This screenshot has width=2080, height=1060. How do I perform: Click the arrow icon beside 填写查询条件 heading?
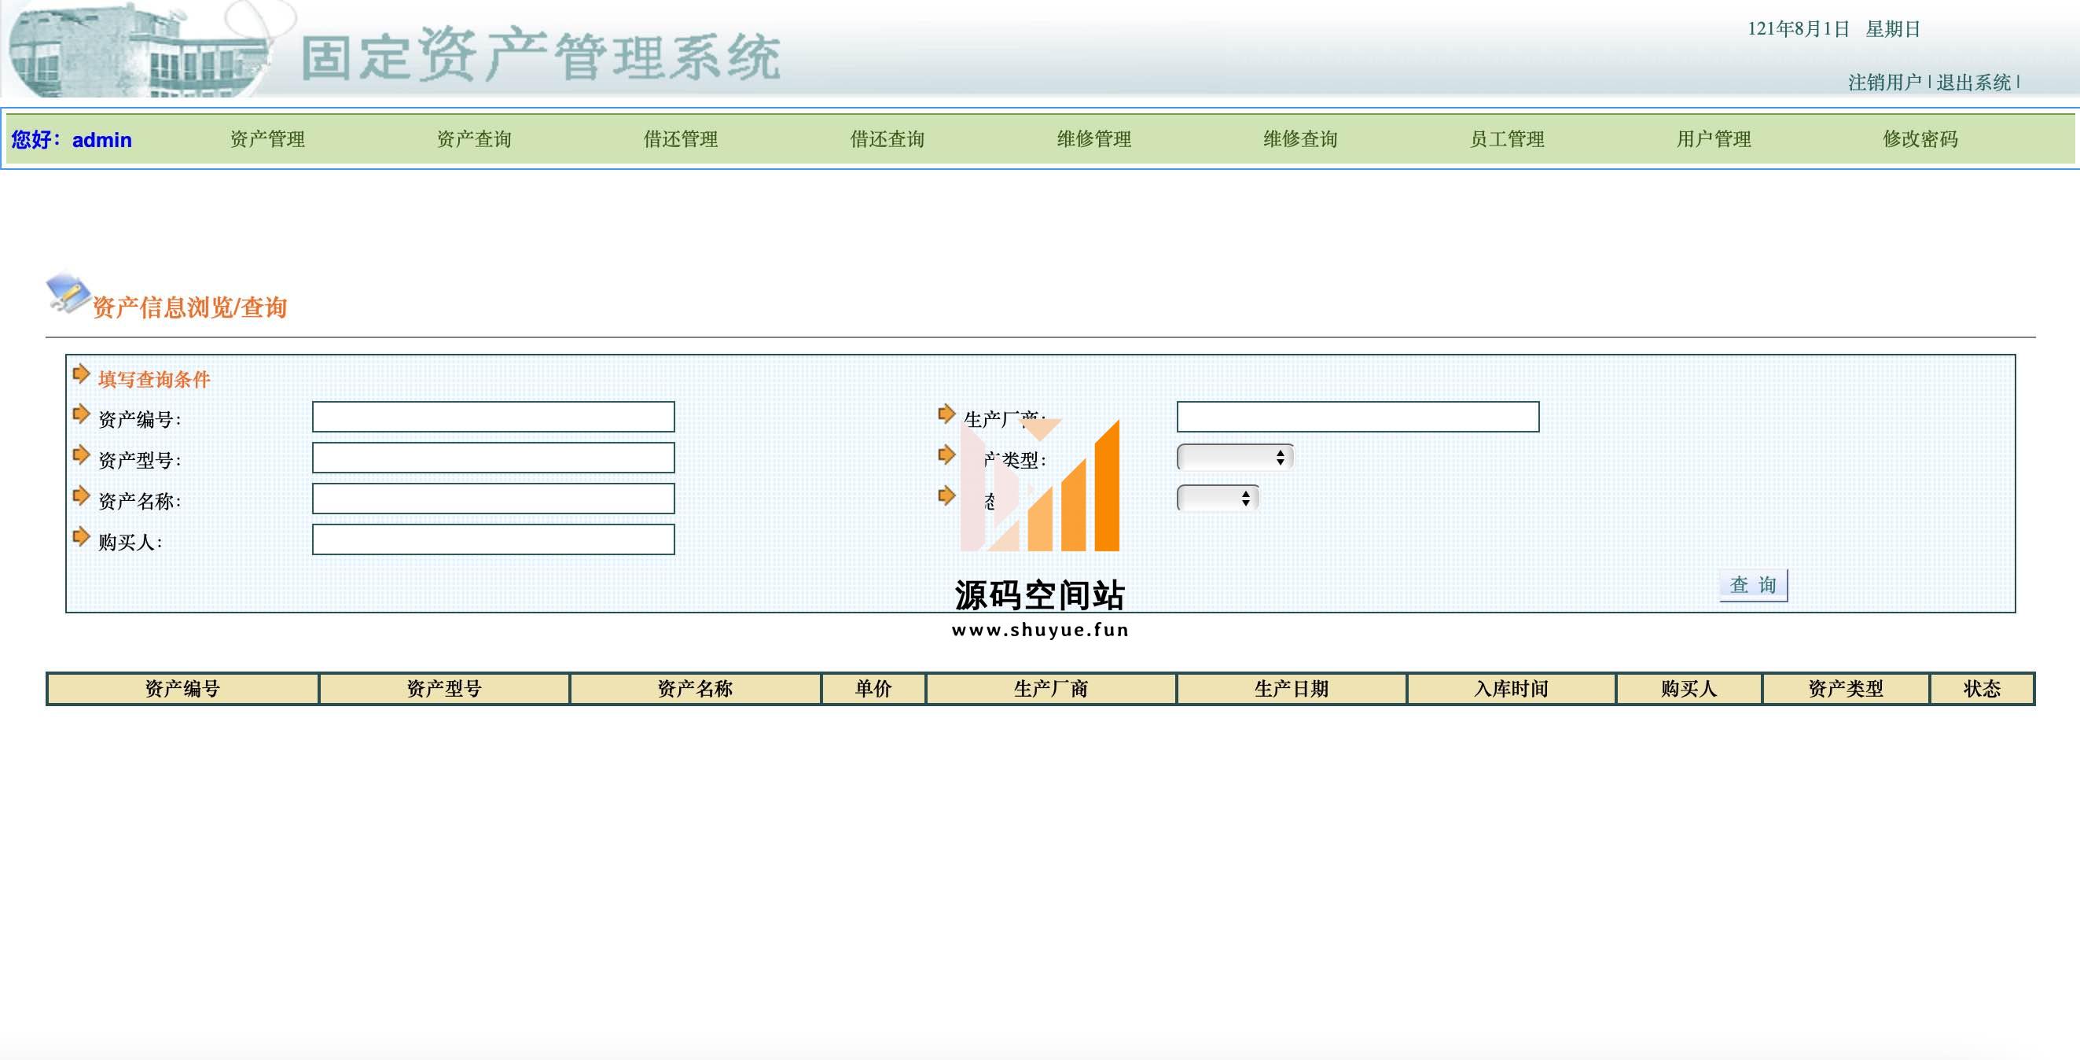[x=81, y=374]
